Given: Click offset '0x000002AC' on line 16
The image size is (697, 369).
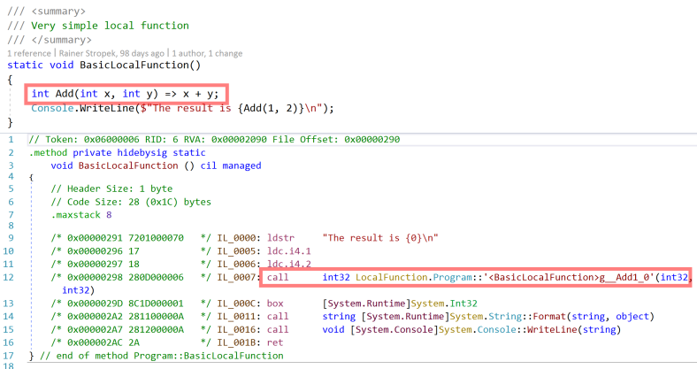Looking at the screenshot, I should pos(95,342).
